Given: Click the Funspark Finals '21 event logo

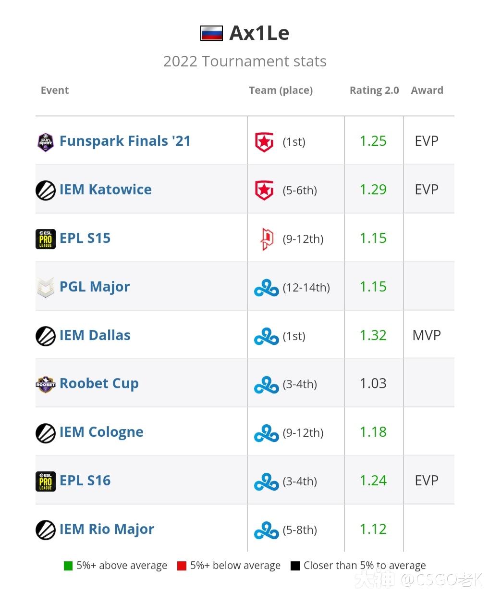Looking at the screenshot, I should pos(46,141).
